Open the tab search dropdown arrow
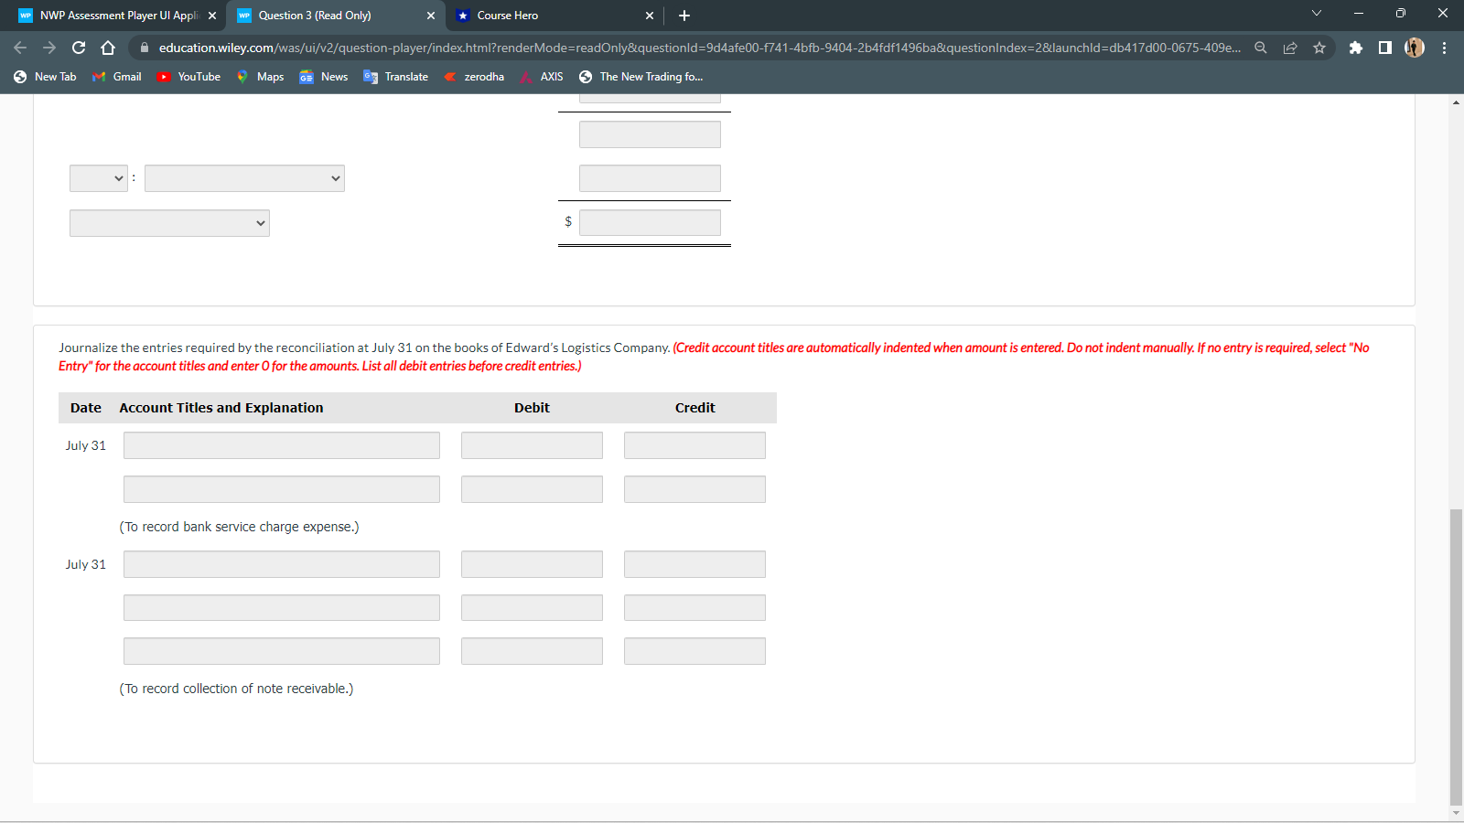This screenshot has height=823, width=1464. [x=1317, y=13]
